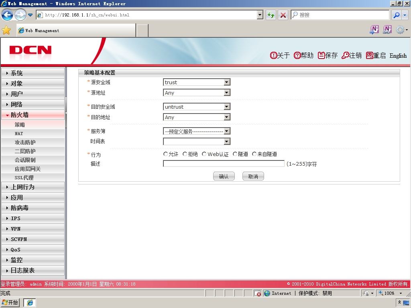This screenshot has width=411, height=308.
Task: Click the 确认 confirm button
Action: pos(224,176)
